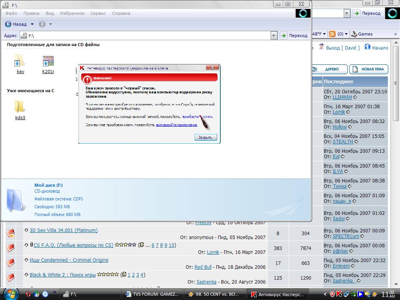Click the активируйте приложение link
Viewport: 400px width, 300px height.
point(176,125)
